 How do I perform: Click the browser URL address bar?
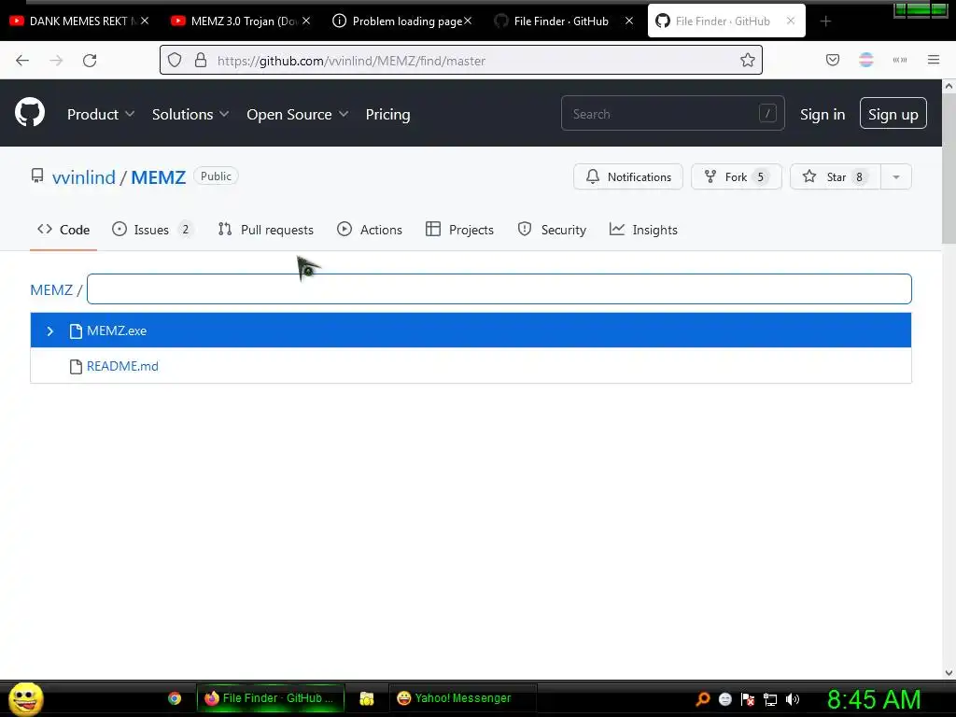pos(463,61)
